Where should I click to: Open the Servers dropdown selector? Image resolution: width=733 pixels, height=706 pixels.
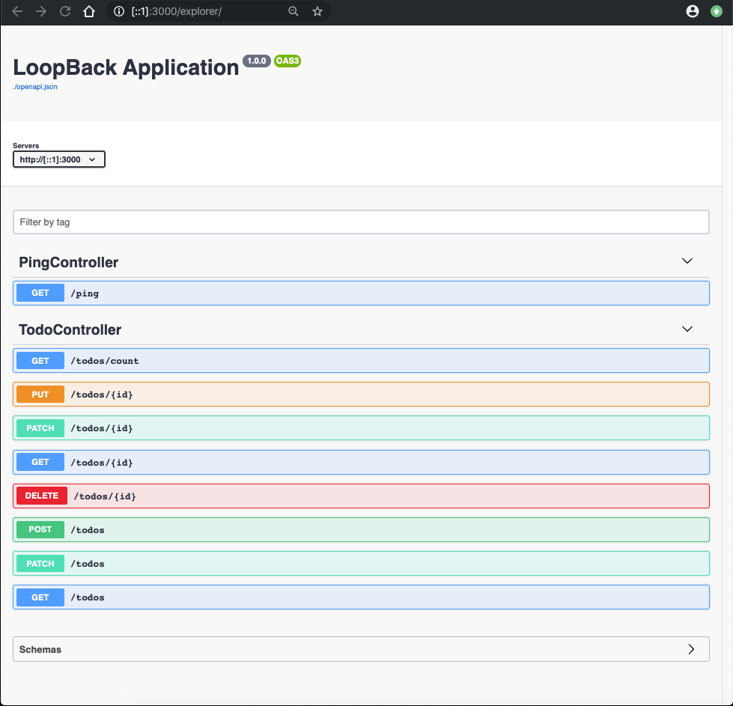point(59,159)
